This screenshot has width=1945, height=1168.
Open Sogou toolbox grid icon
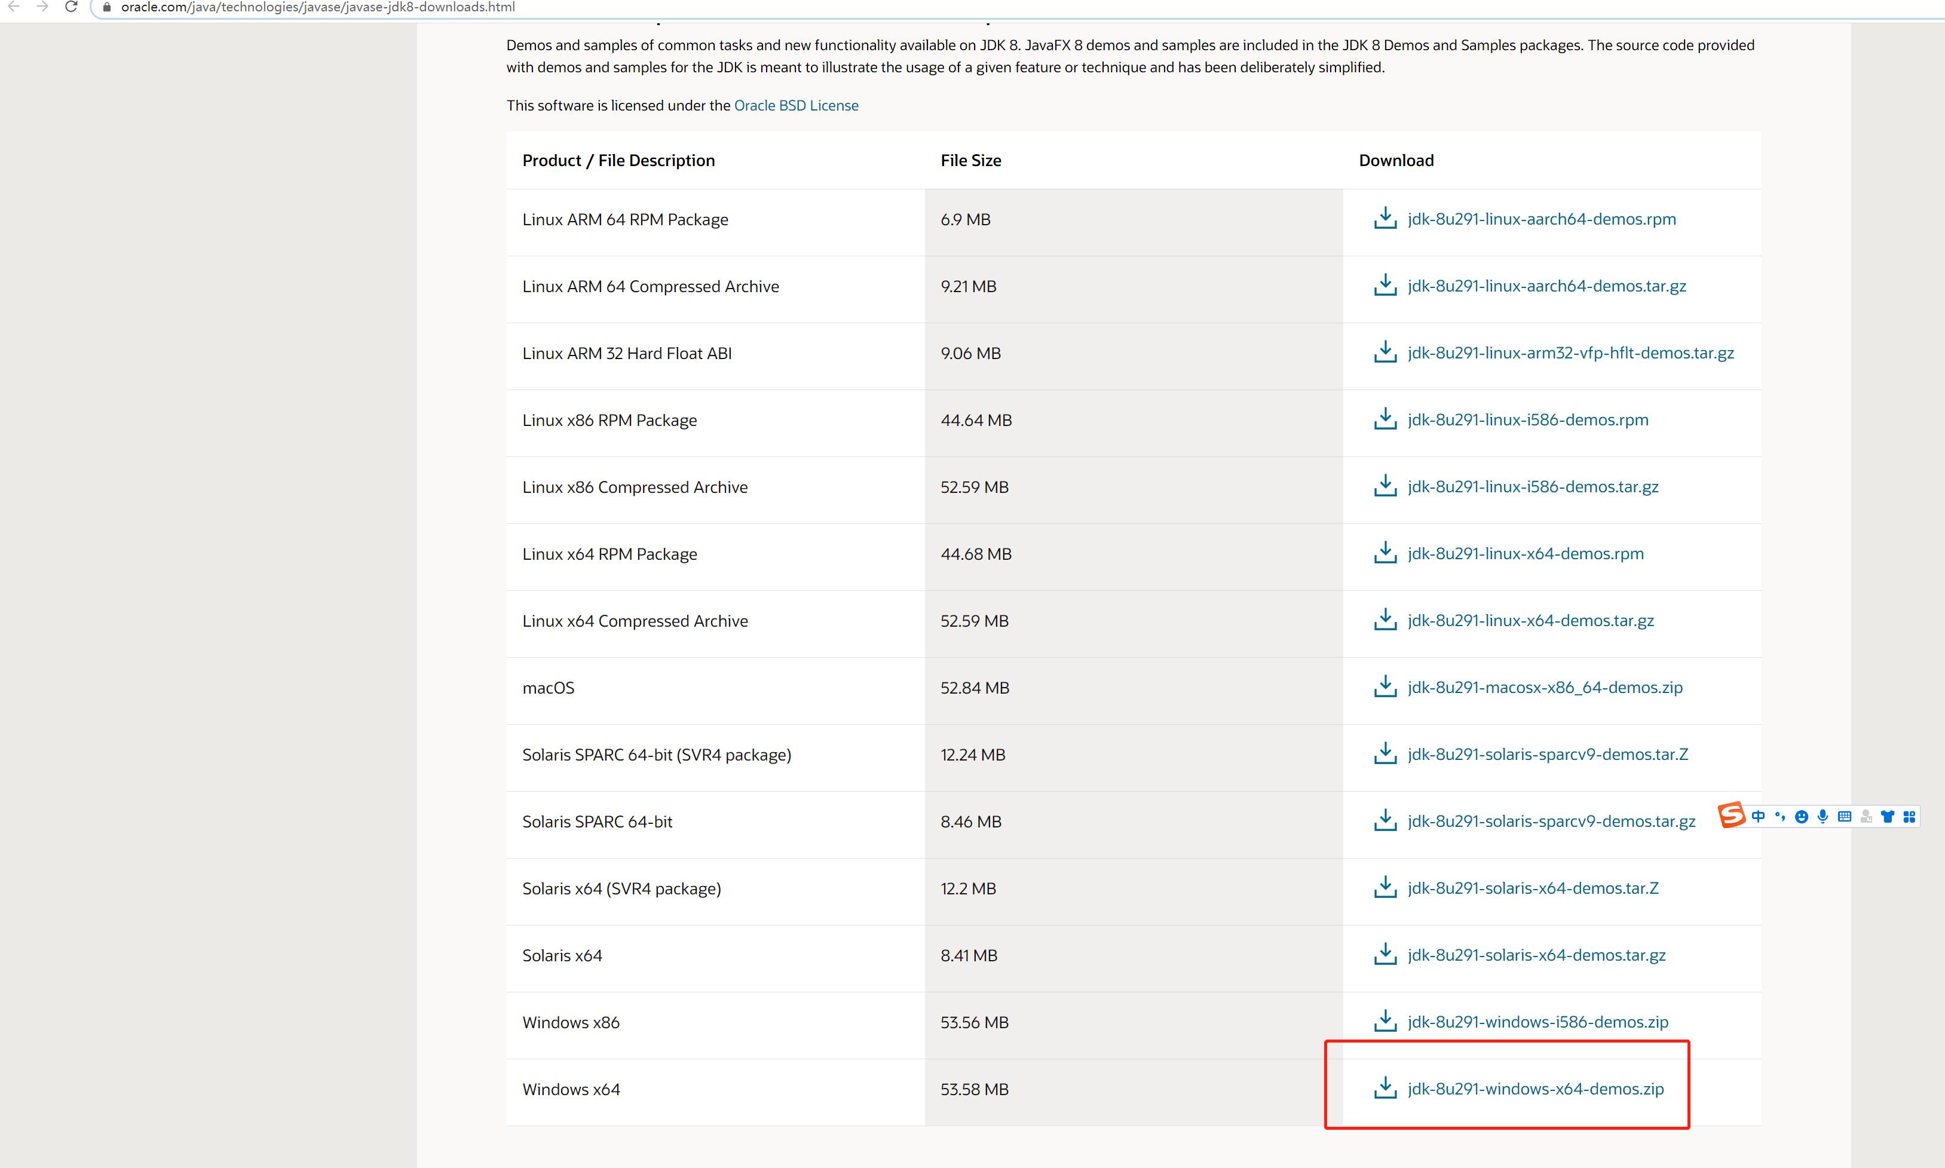click(1909, 817)
